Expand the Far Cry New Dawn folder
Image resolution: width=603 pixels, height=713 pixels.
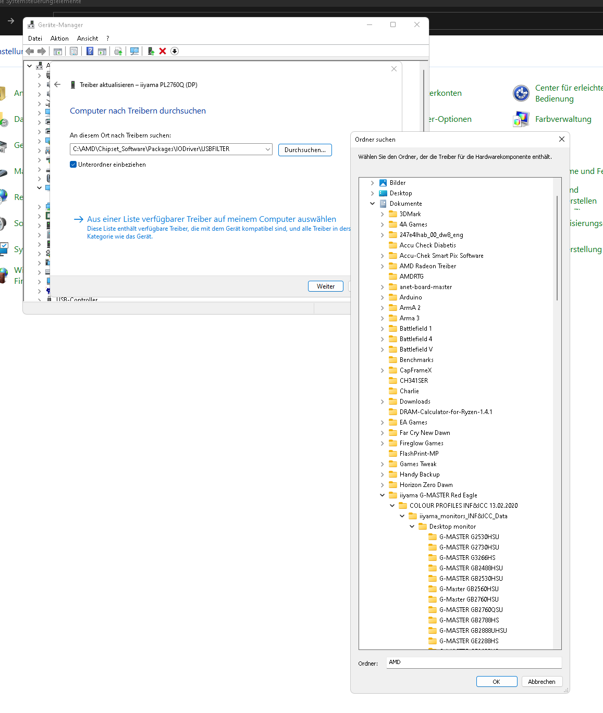coord(382,433)
